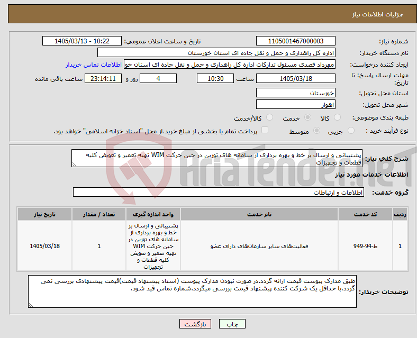
Task: Click the row number cell in ردیف column
Action: [400, 246]
